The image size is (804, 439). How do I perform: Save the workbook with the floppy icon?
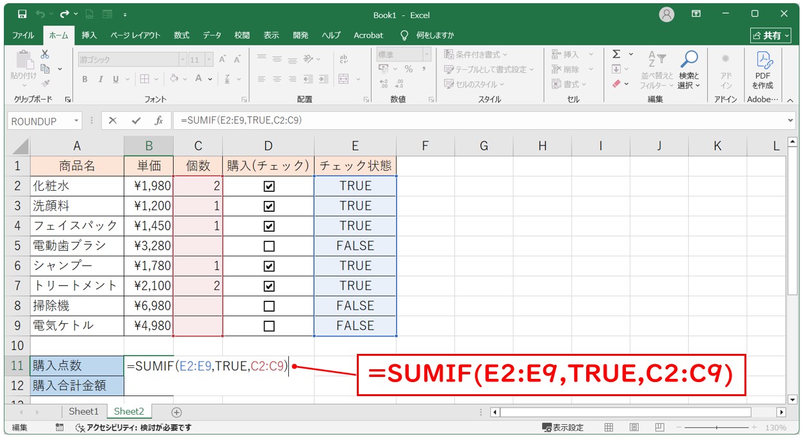pos(22,13)
